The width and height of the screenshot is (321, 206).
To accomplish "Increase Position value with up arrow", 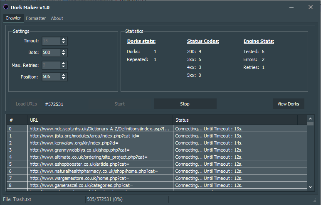I will tap(63, 75).
